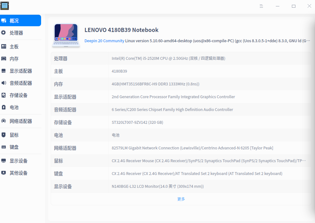315x223 pixels.
Task: Click 显示设备 row label in table
Action: (x=63, y=187)
